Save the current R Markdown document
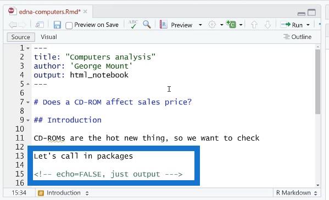Viewport: 329px width, 200px height. tap(57, 25)
